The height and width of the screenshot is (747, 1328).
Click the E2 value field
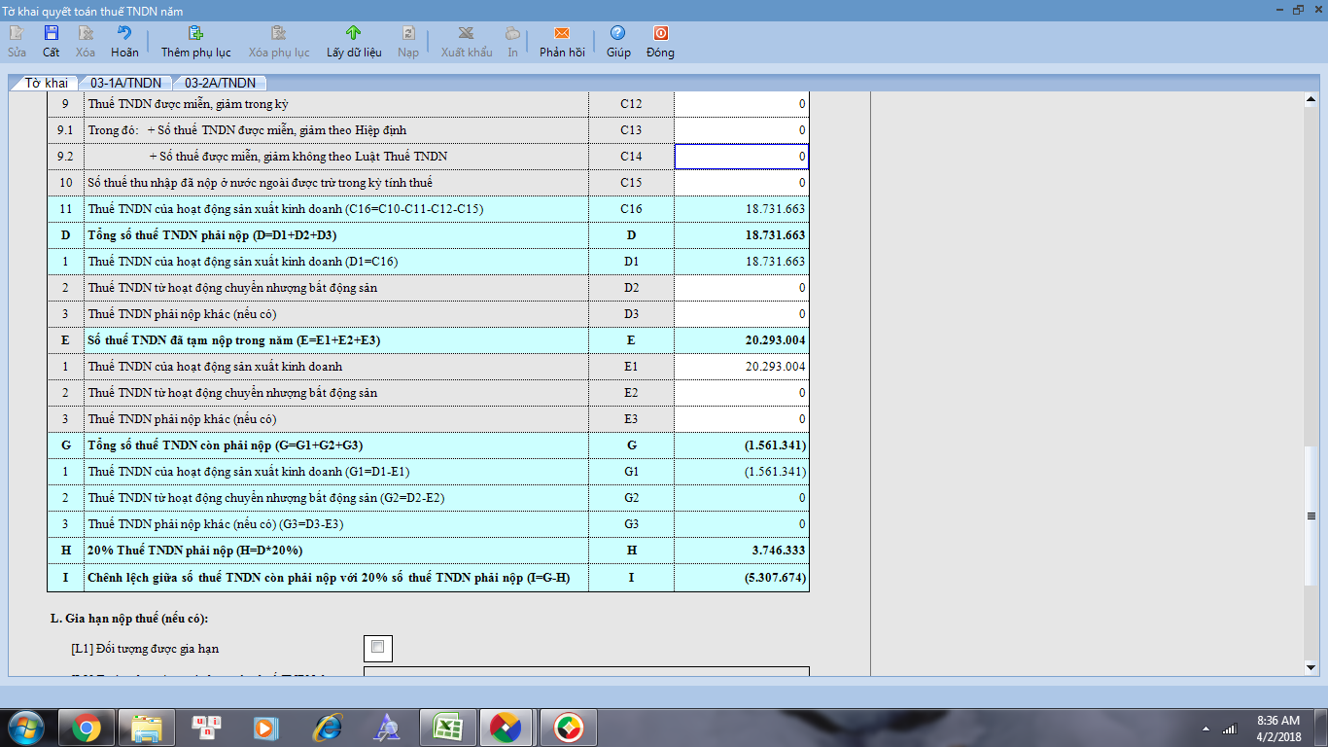(x=742, y=393)
